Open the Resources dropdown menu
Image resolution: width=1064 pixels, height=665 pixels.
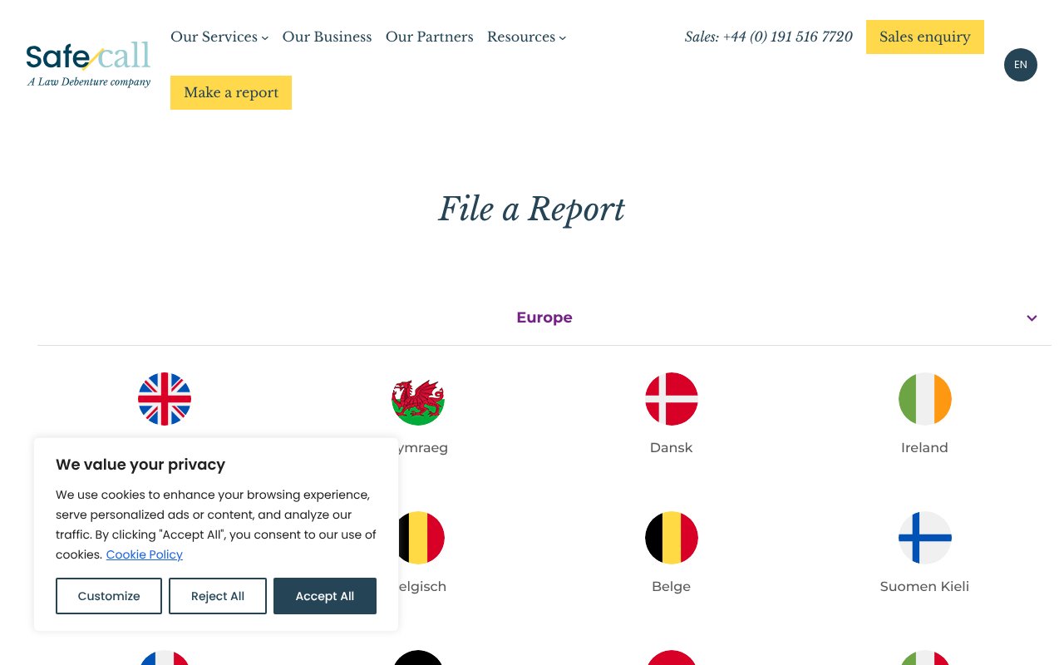(x=526, y=37)
